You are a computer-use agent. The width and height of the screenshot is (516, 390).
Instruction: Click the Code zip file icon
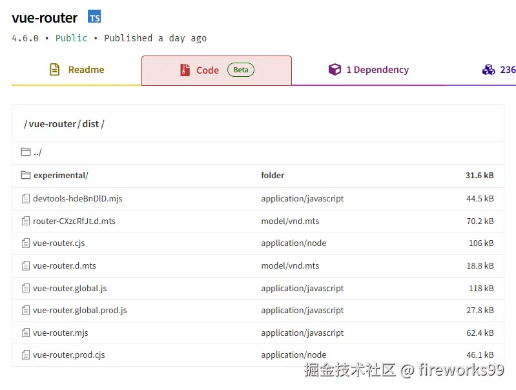185,70
